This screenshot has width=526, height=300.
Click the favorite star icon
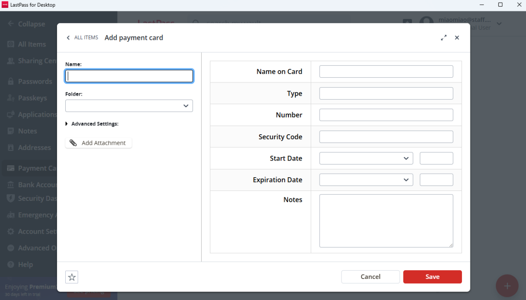[x=72, y=277]
